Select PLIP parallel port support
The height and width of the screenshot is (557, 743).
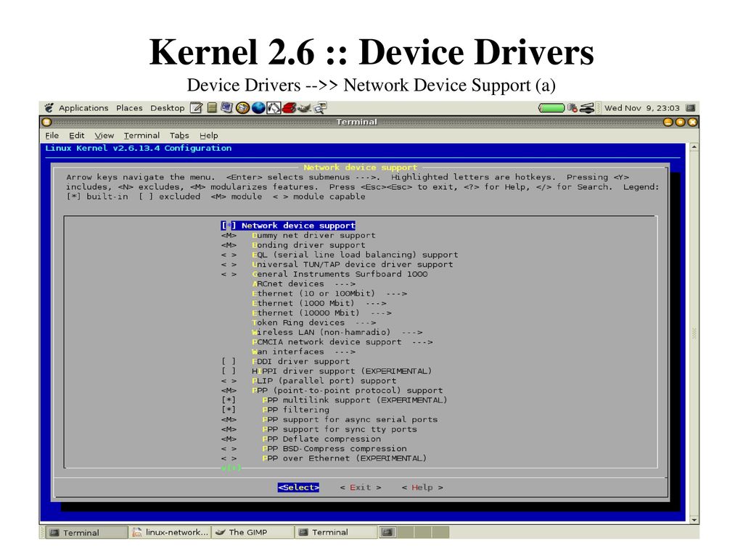pos(308,381)
